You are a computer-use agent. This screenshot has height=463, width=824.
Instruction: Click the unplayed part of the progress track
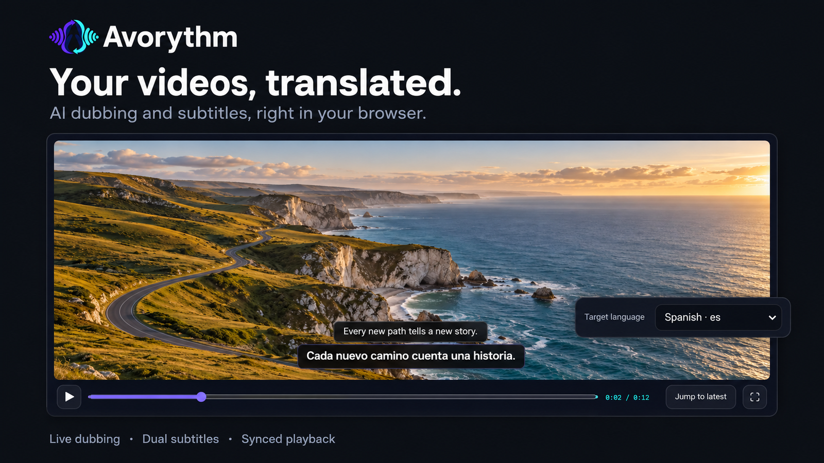(x=402, y=397)
